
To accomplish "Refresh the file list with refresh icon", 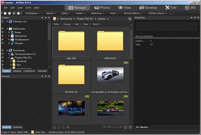I will coord(130,19).
